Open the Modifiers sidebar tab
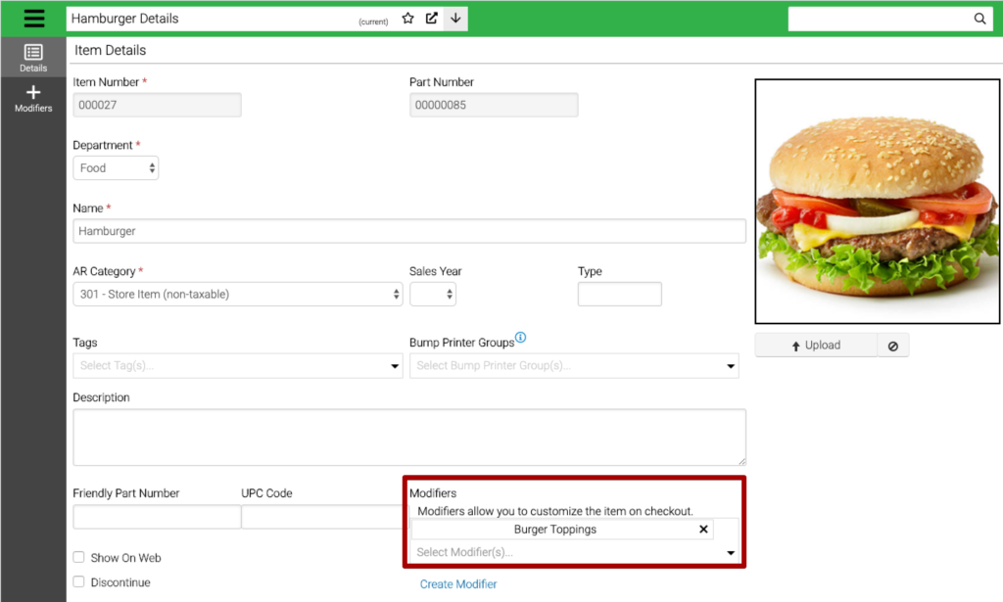Viewport: 1003px width, 602px height. point(33,98)
